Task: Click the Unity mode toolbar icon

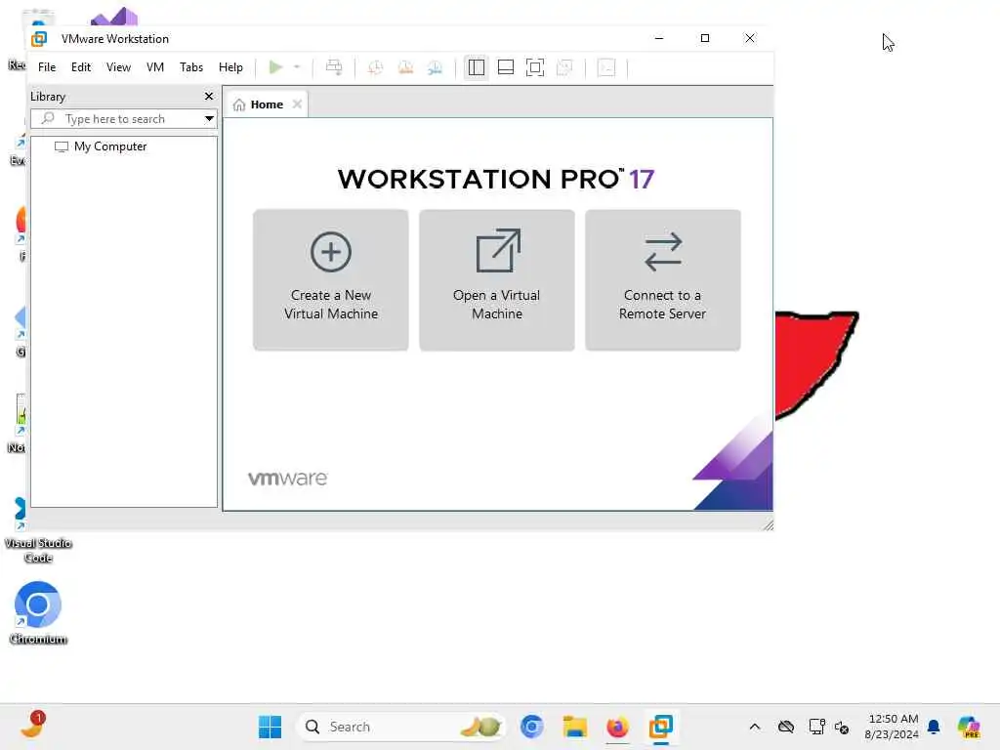Action: [x=564, y=67]
